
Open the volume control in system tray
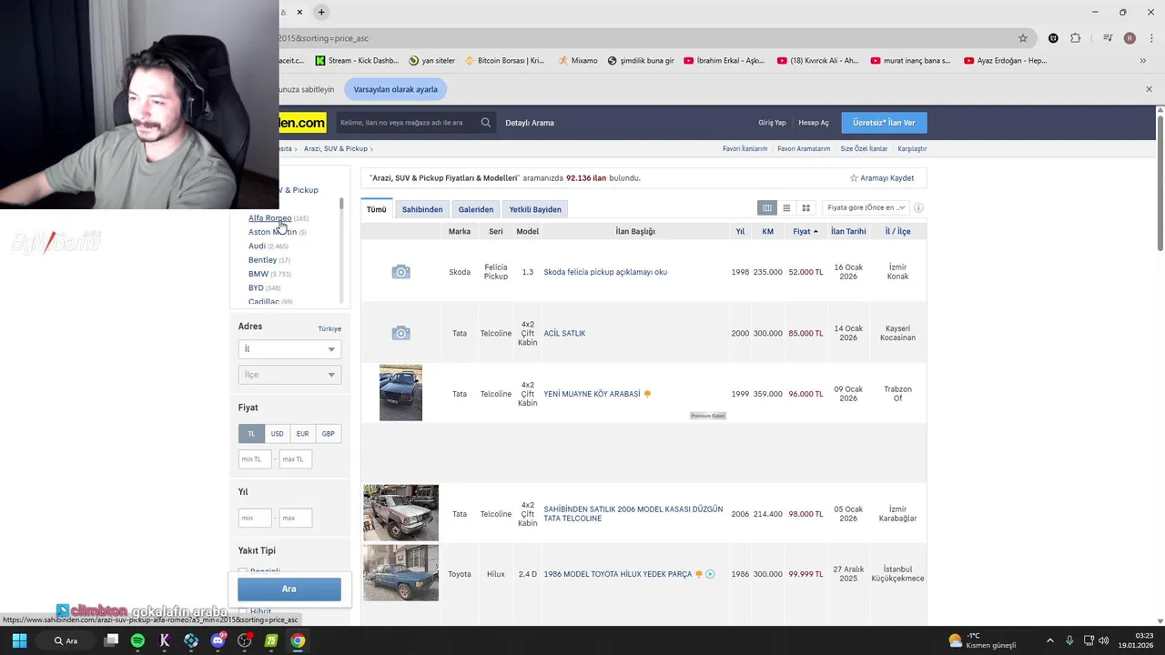(1104, 640)
